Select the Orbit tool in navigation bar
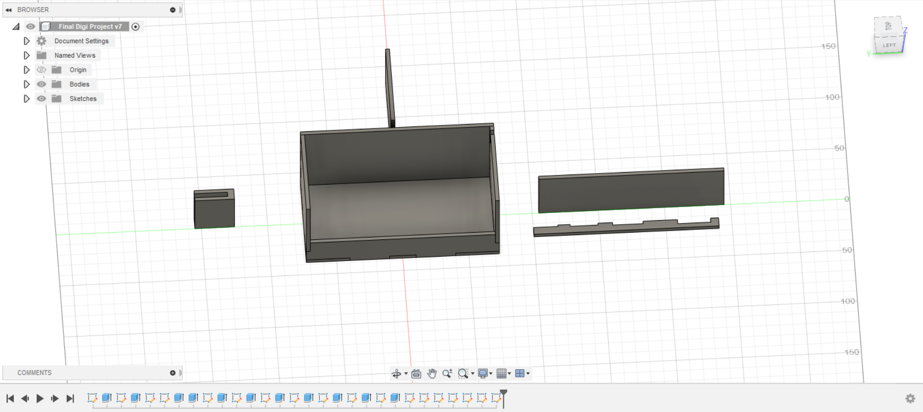 (396, 374)
